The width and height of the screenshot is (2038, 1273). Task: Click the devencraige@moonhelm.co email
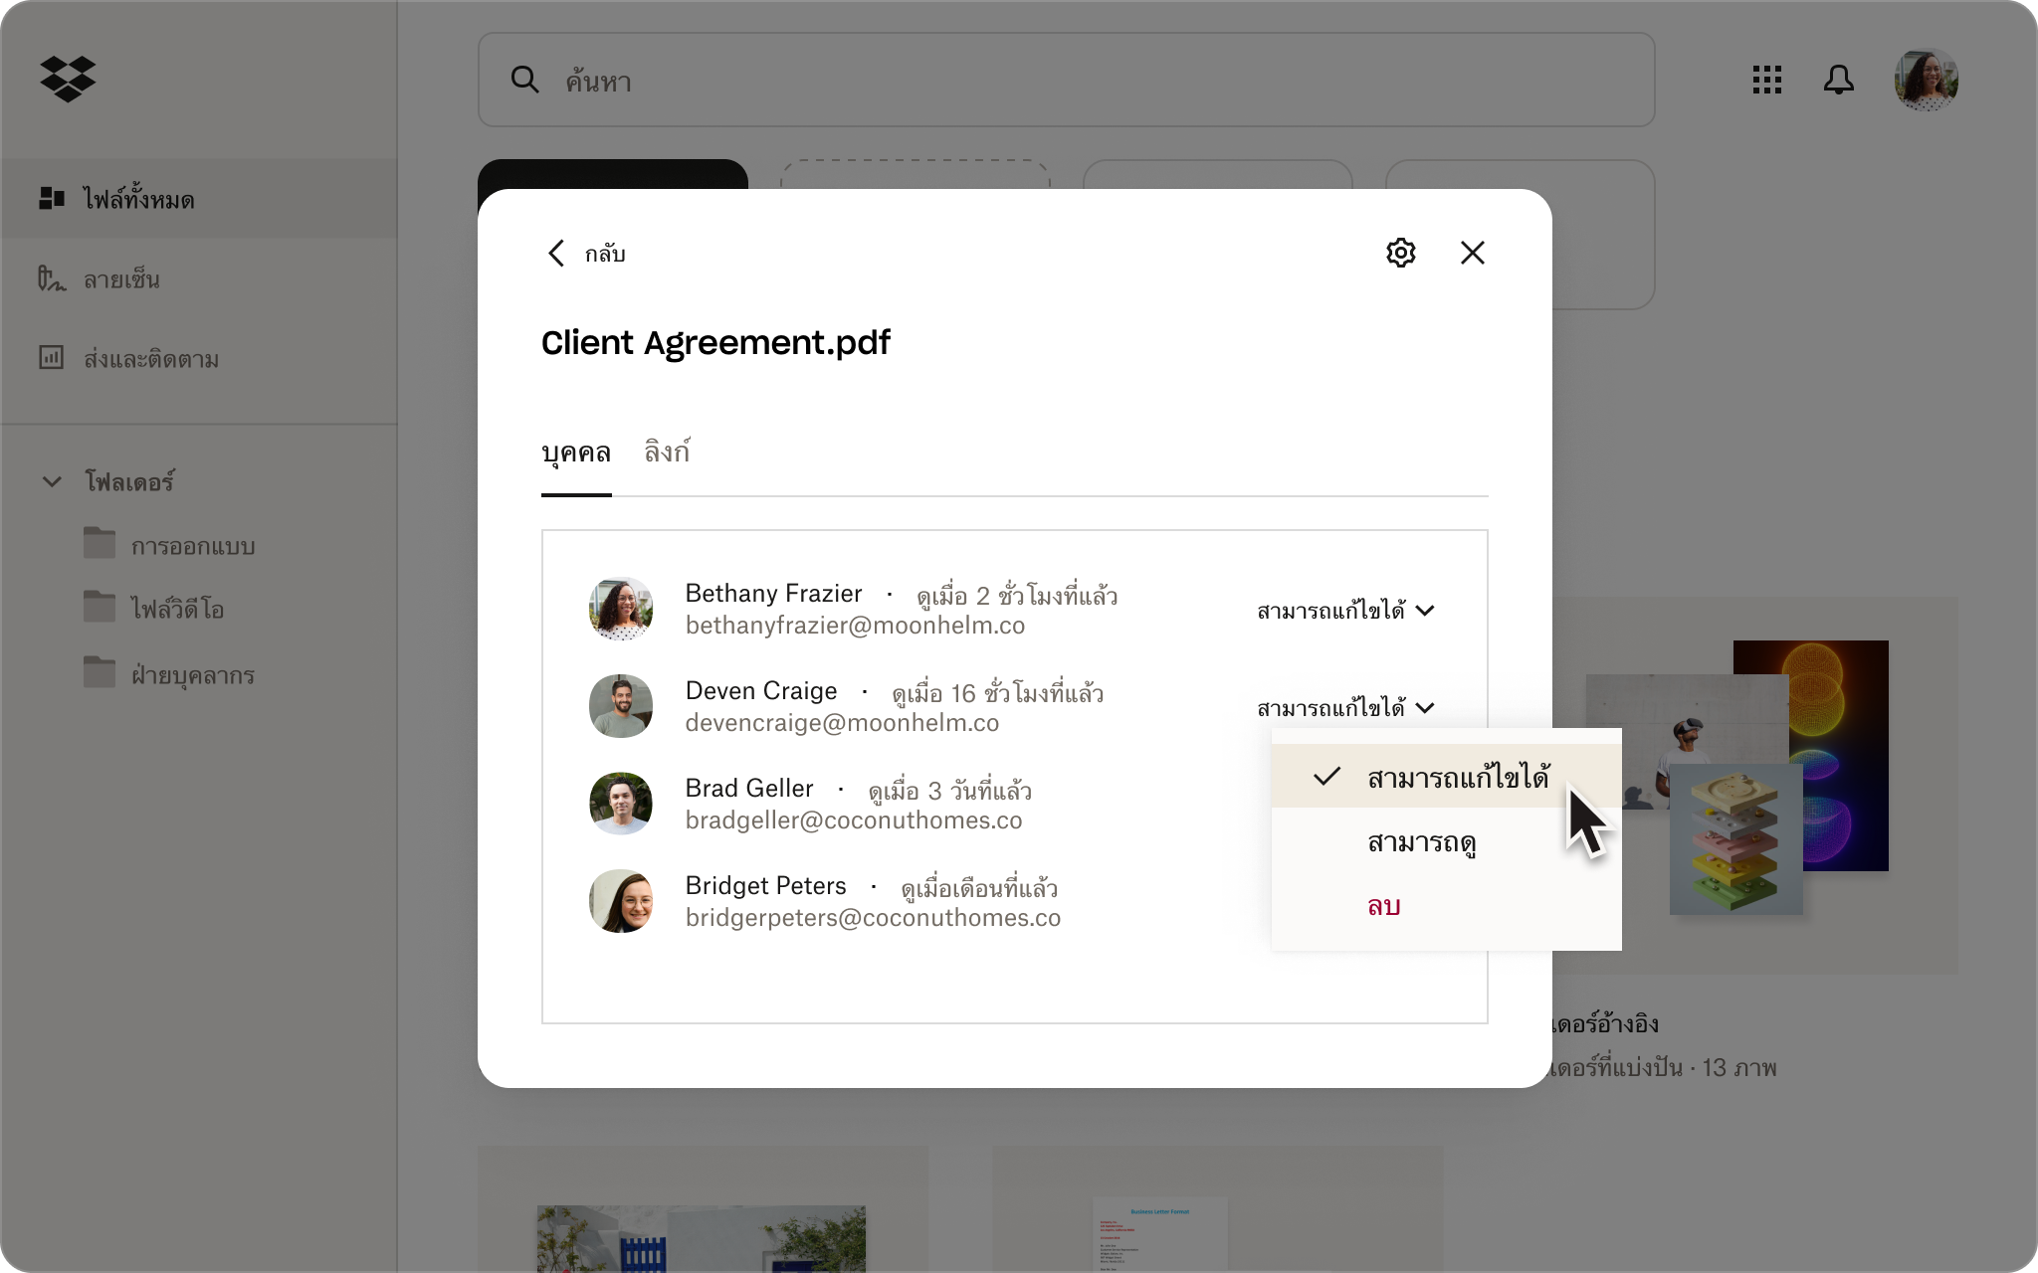pyautogui.click(x=842, y=723)
